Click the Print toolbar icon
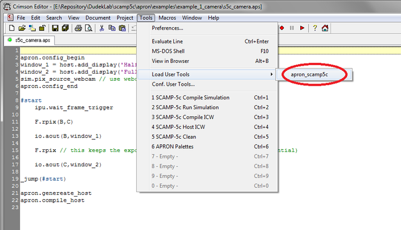The image size is (401, 230). 79,28
